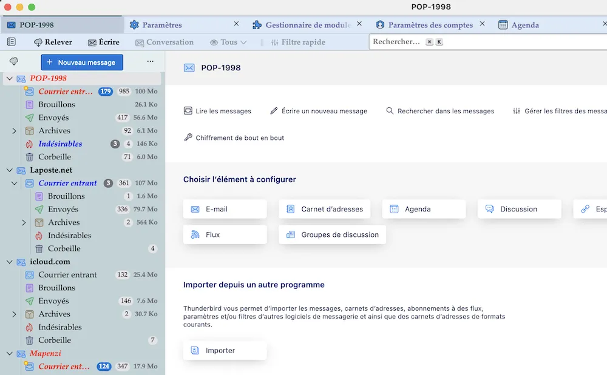Toggle the Conversation view button
The width and height of the screenshot is (607, 375).
[164, 42]
